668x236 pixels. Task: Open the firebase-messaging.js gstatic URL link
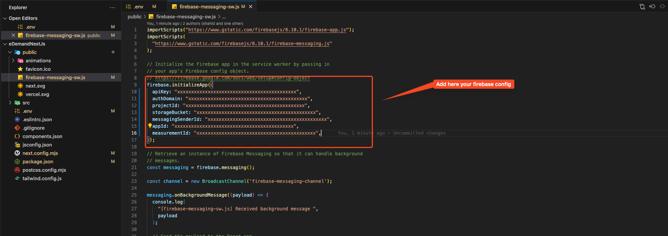point(242,44)
